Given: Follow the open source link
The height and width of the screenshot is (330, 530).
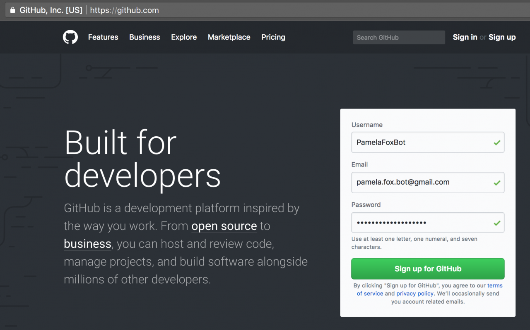Looking at the screenshot, I should pos(224,226).
